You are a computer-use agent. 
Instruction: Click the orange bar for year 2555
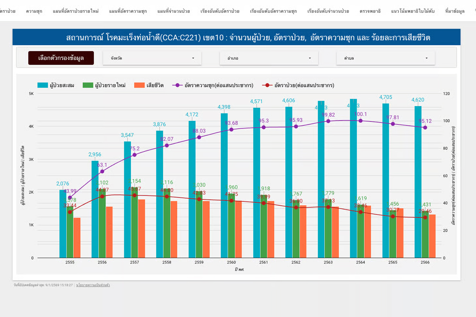[x=77, y=238]
